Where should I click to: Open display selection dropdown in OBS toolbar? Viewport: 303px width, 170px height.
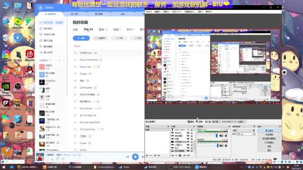[x=229, y=122]
